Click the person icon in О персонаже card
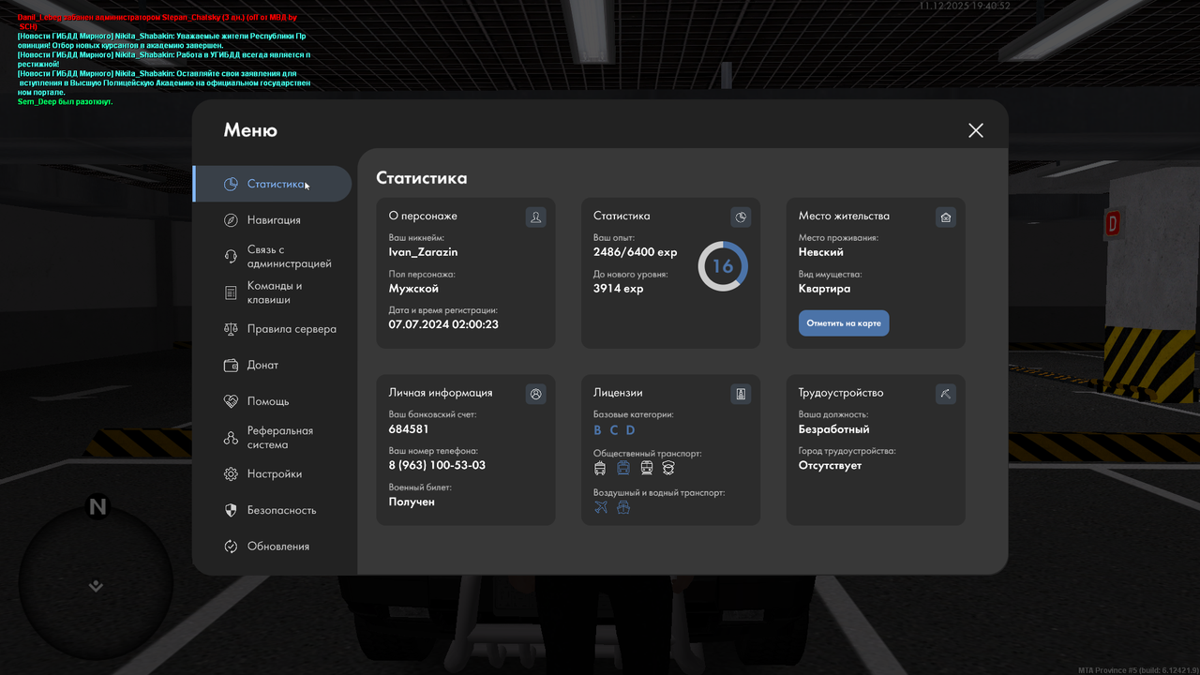The width and height of the screenshot is (1200, 675). tap(535, 217)
